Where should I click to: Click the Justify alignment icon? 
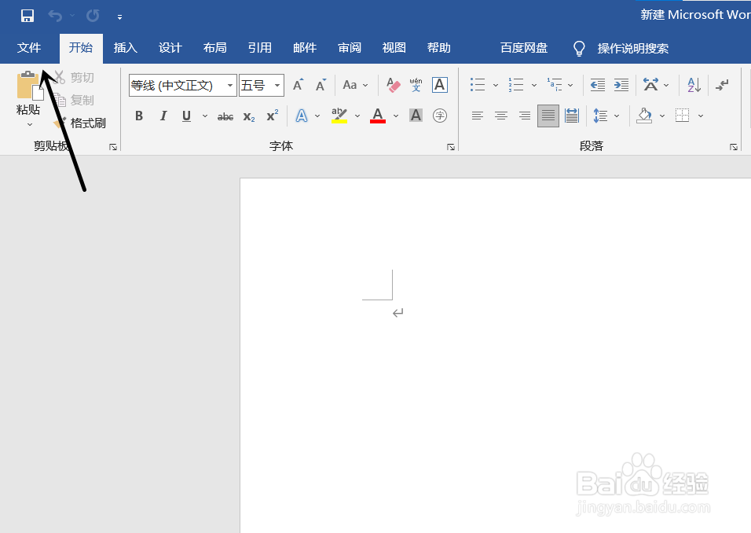pos(548,116)
